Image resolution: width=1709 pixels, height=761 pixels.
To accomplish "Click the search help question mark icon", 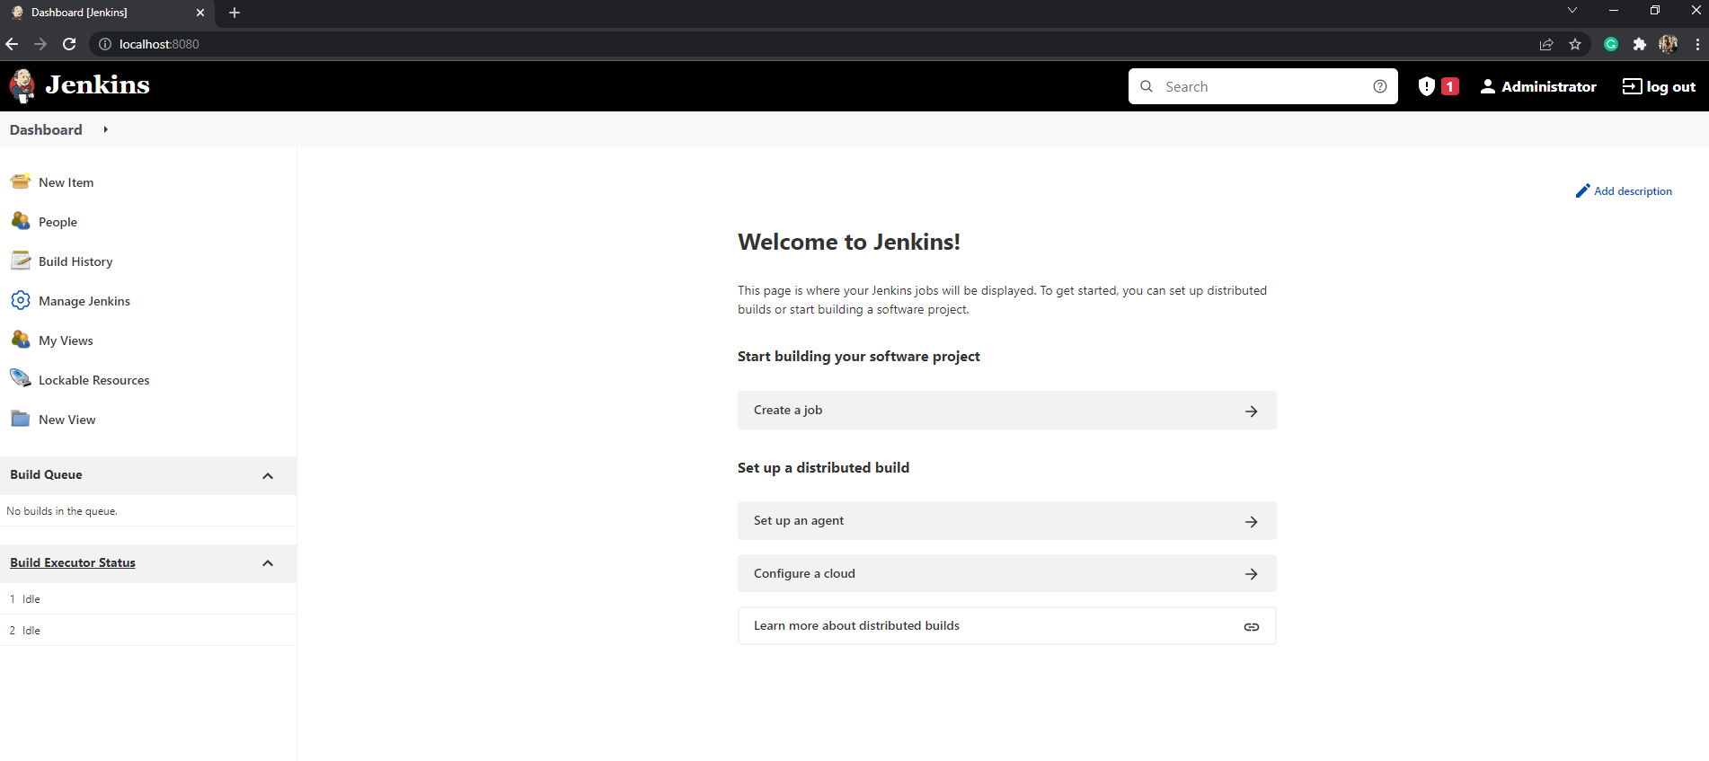I will 1380,86.
